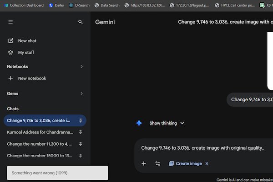Expand Show thinking dropdown

[x=167, y=123]
